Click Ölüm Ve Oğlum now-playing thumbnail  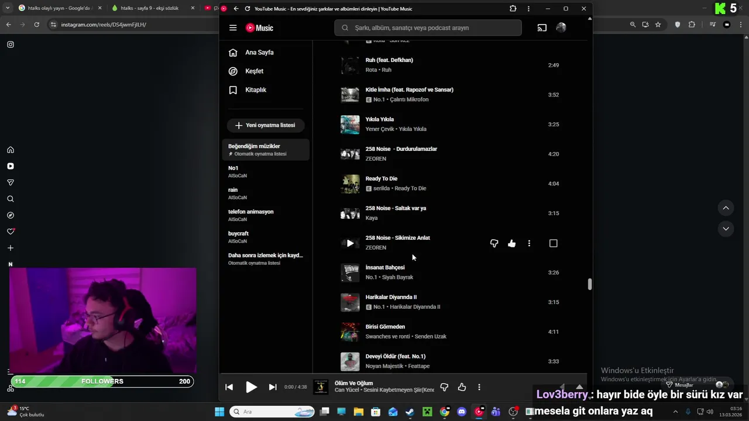(x=321, y=387)
